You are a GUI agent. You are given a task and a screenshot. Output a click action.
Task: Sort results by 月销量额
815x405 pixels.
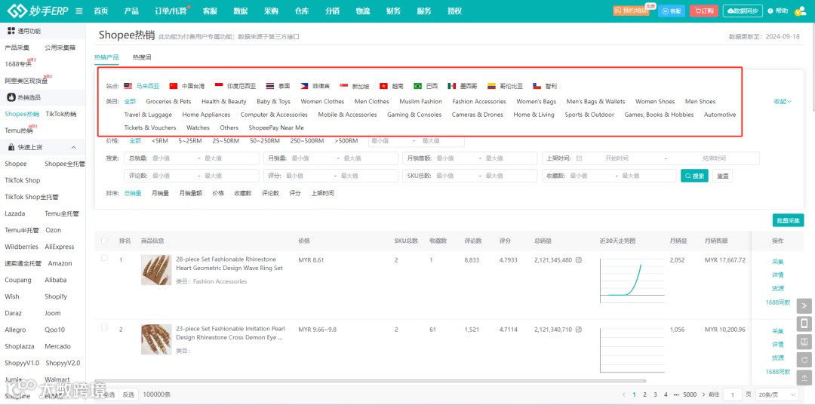[x=191, y=193]
